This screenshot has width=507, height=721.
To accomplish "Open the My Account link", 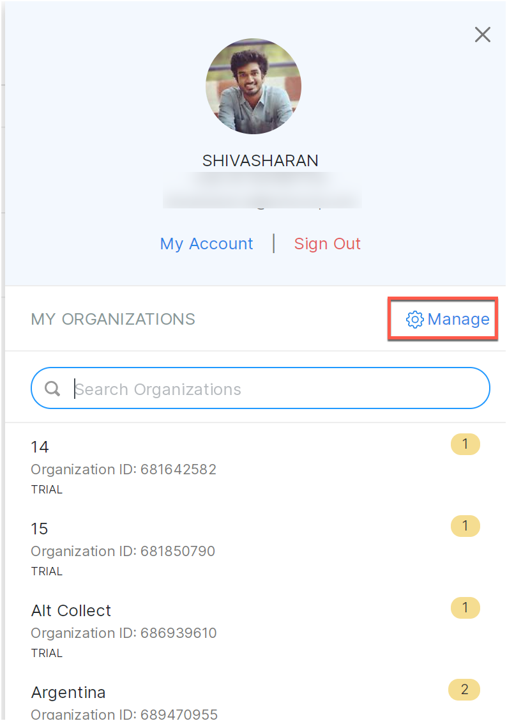I will click(x=206, y=244).
